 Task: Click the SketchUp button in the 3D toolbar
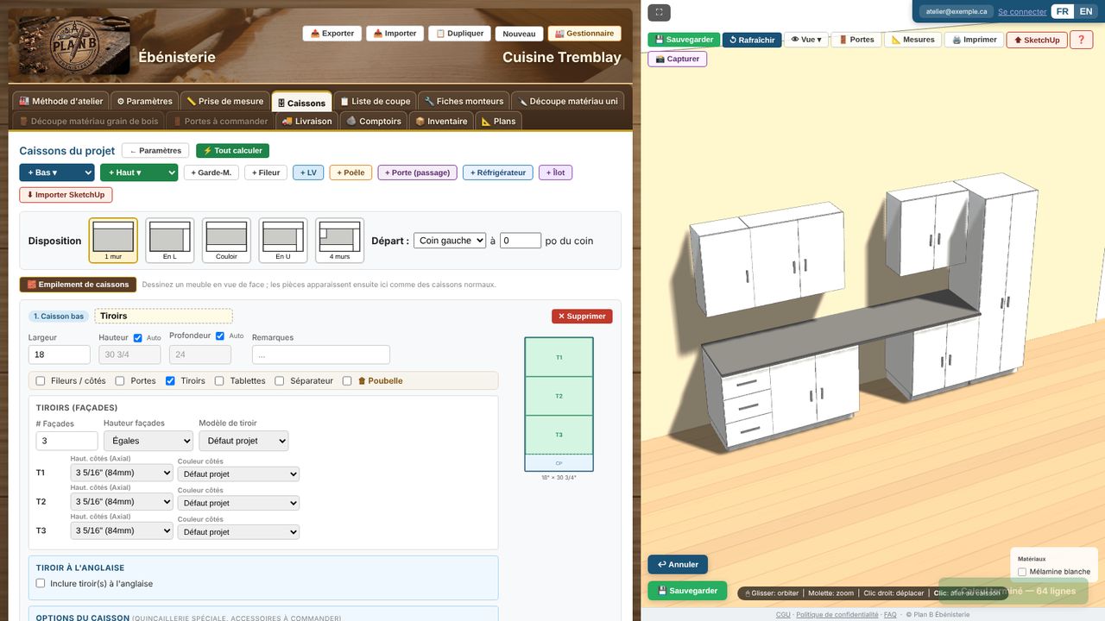tap(1037, 40)
